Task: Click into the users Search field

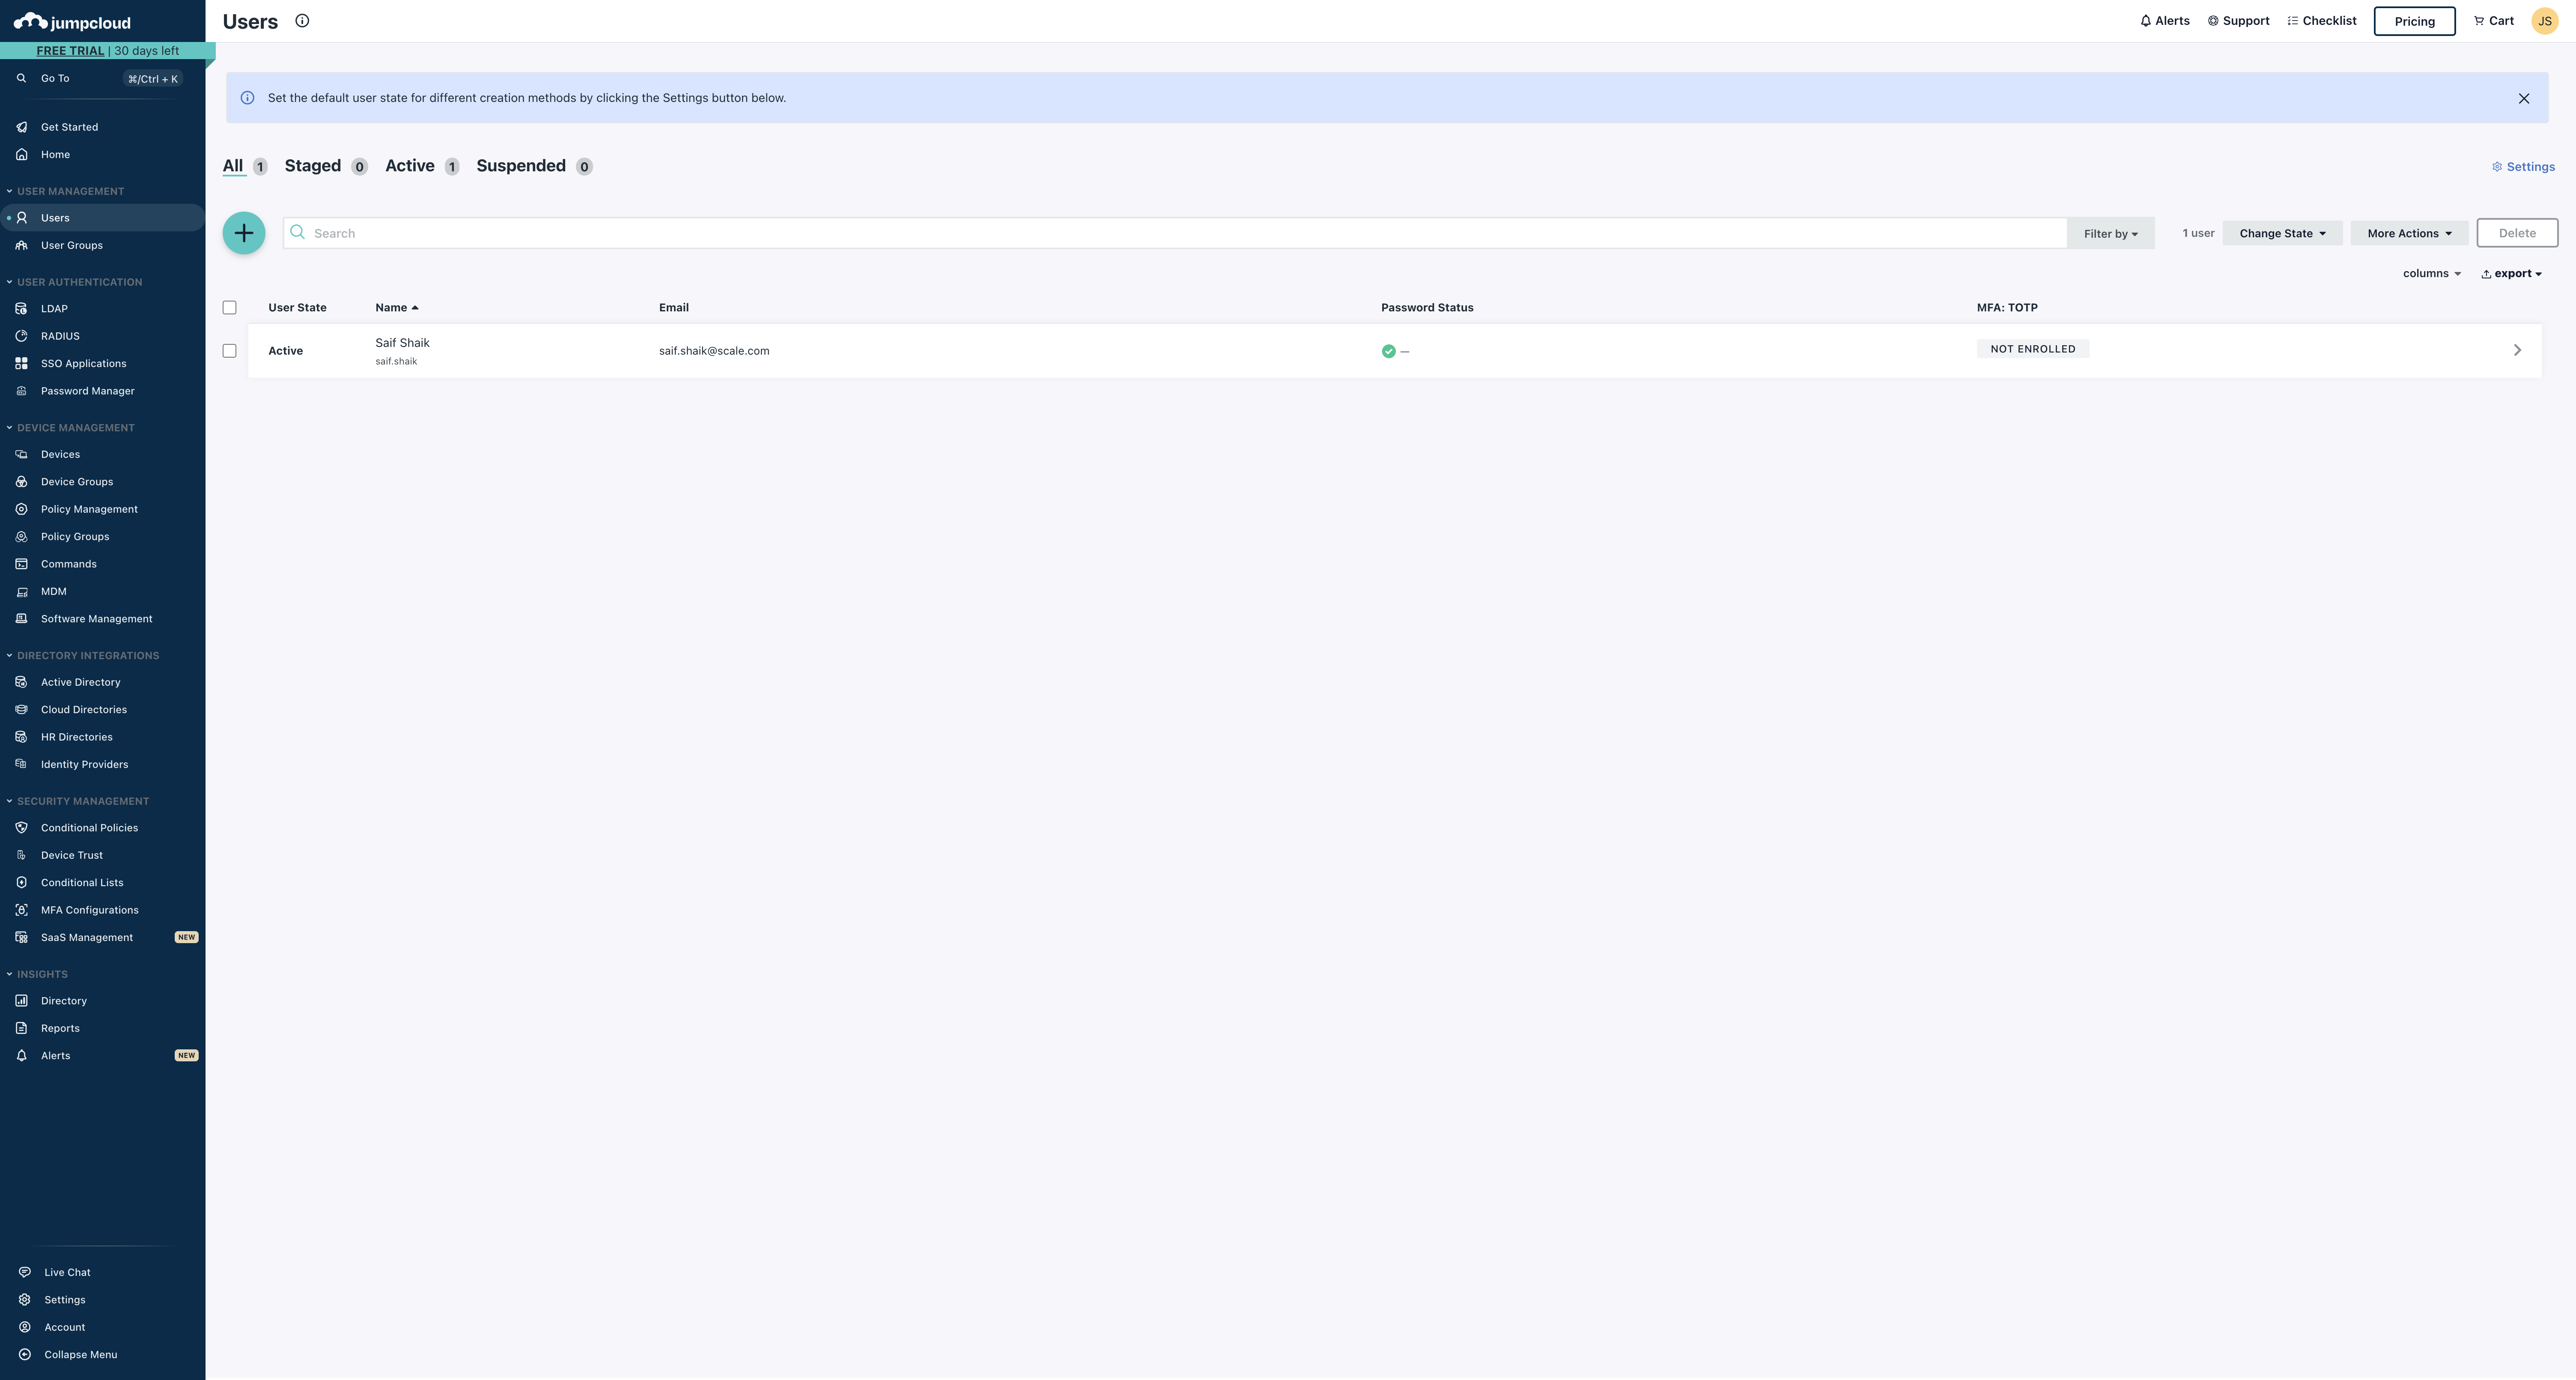Action: pos(1175,233)
